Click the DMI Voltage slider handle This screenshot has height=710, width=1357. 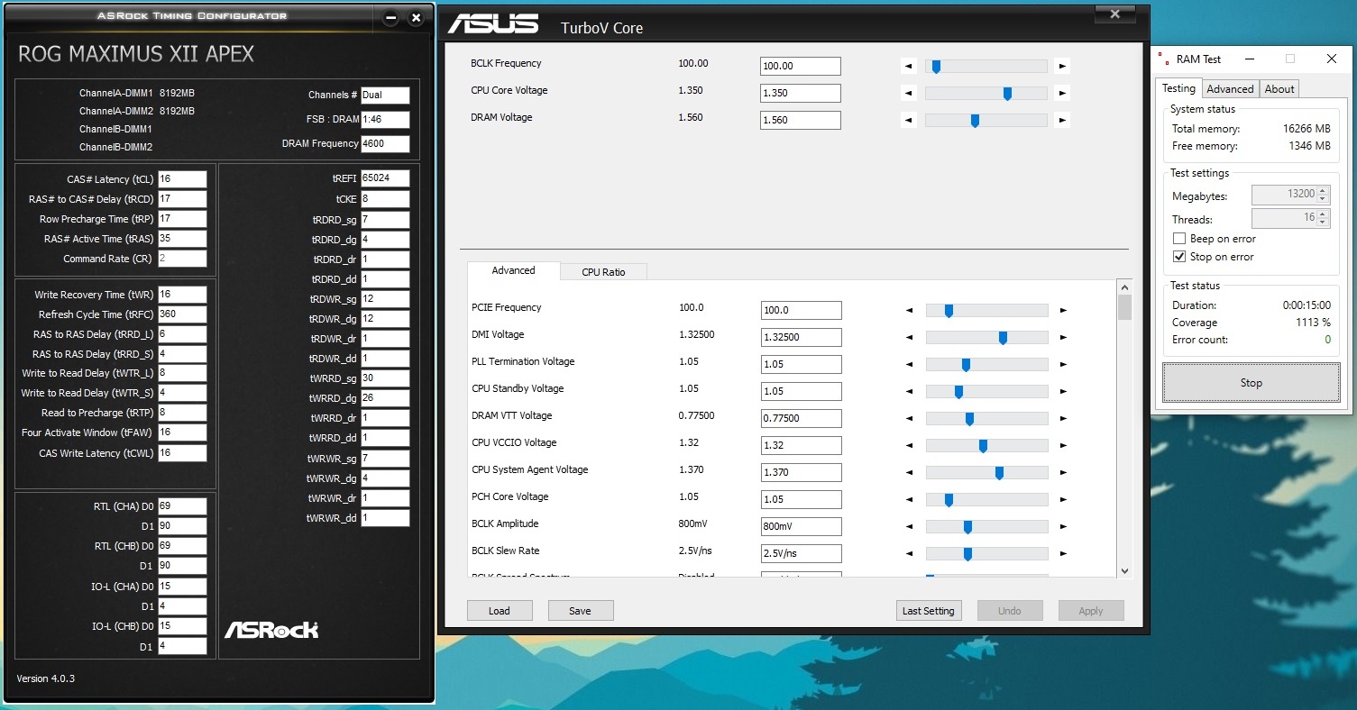(x=1003, y=338)
